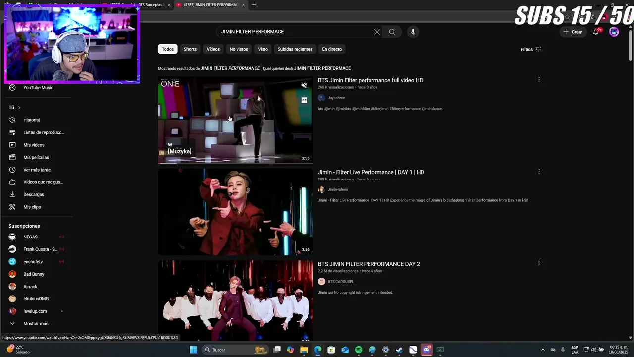
Task: Select the Vídeos filter chip
Action: point(213,49)
